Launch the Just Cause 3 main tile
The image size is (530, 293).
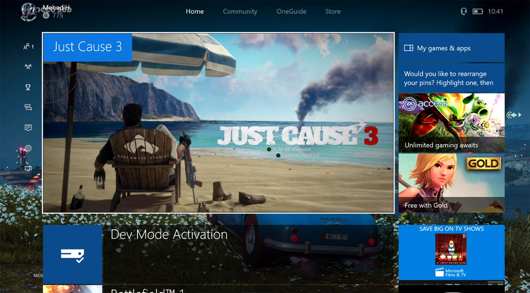[x=218, y=123]
